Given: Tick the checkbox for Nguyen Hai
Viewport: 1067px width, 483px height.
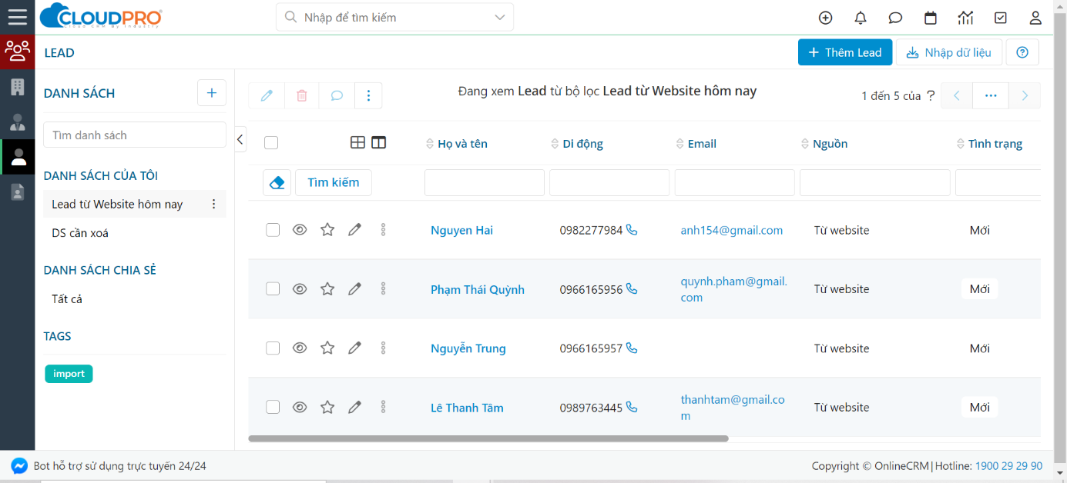Looking at the screenshot, I should pyautogui.click(x=273, y=230).
